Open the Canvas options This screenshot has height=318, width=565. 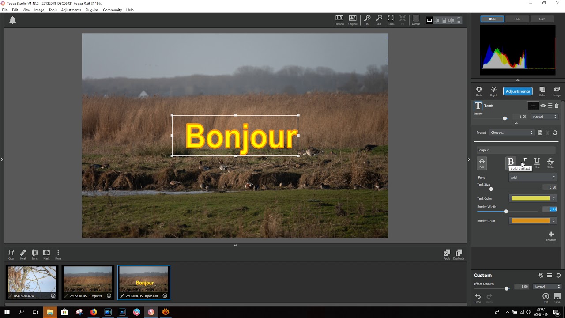[x=416, y=20]
